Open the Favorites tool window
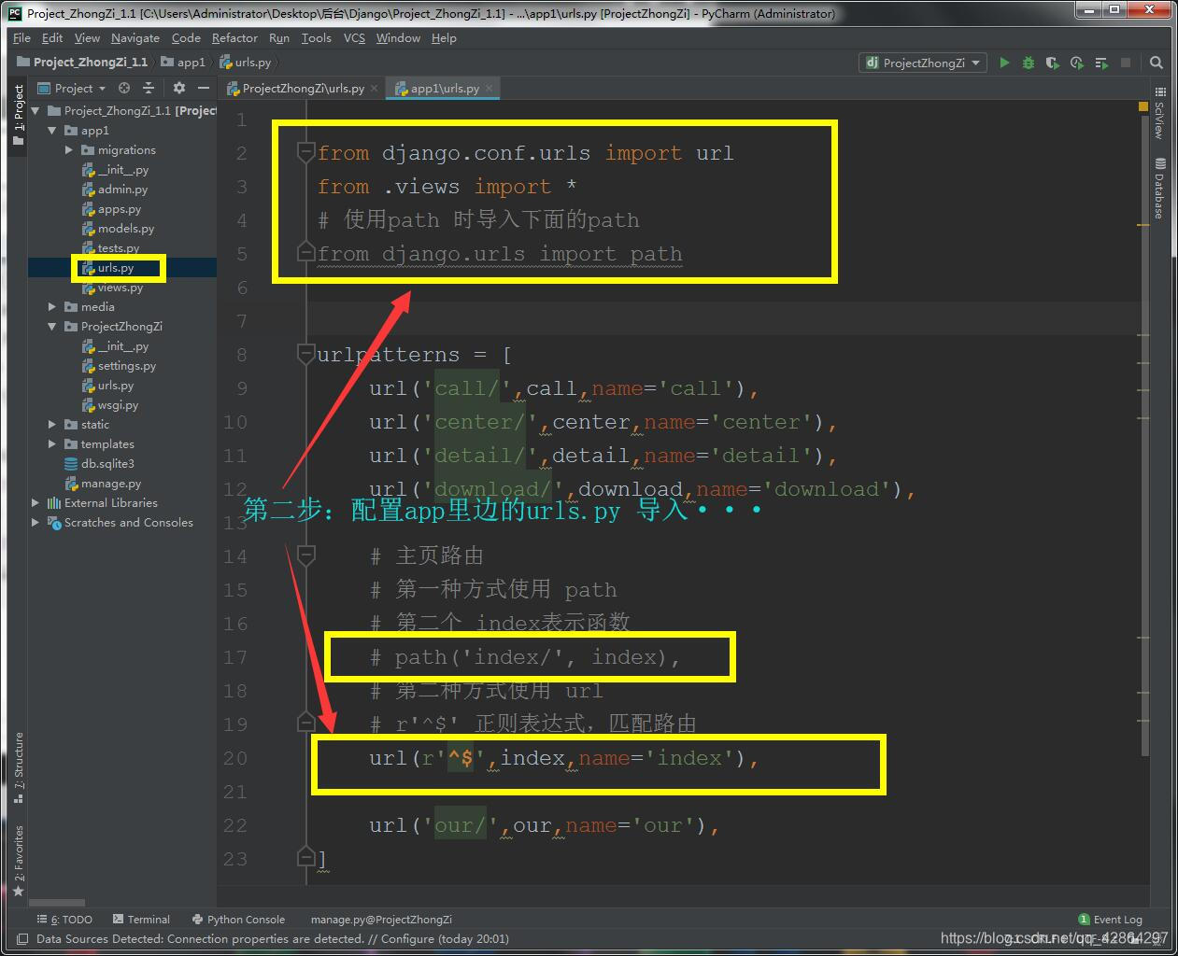This screenshot has width=1178, height=956. pyautogui.click(x=19, y=860)
